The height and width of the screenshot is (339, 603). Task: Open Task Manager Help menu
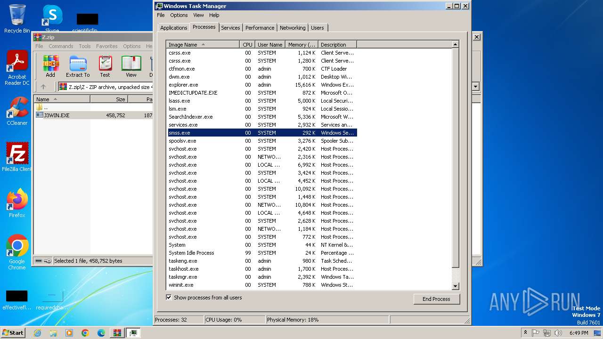(214, 15)
